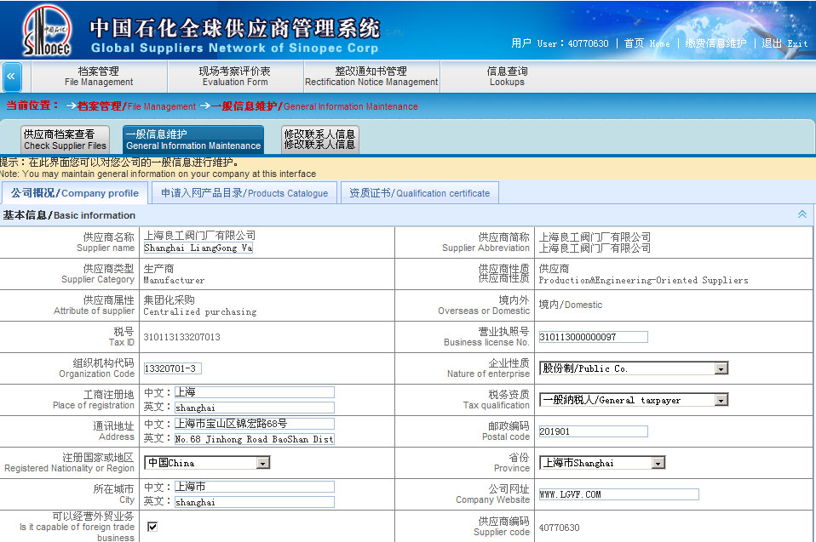Click Check Supplier Files button
This screenshot has height=542, width=816.
coord(66,140)
